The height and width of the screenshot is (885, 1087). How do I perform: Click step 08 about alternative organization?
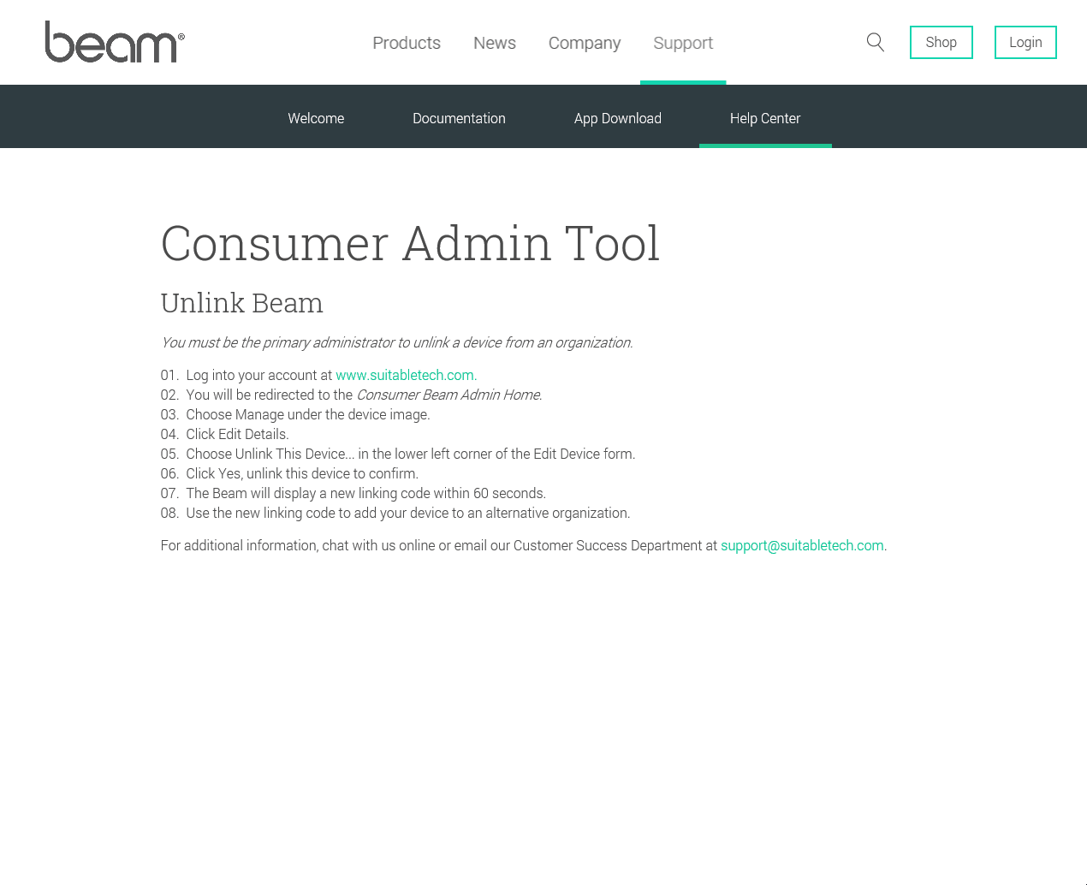(395, 513)
